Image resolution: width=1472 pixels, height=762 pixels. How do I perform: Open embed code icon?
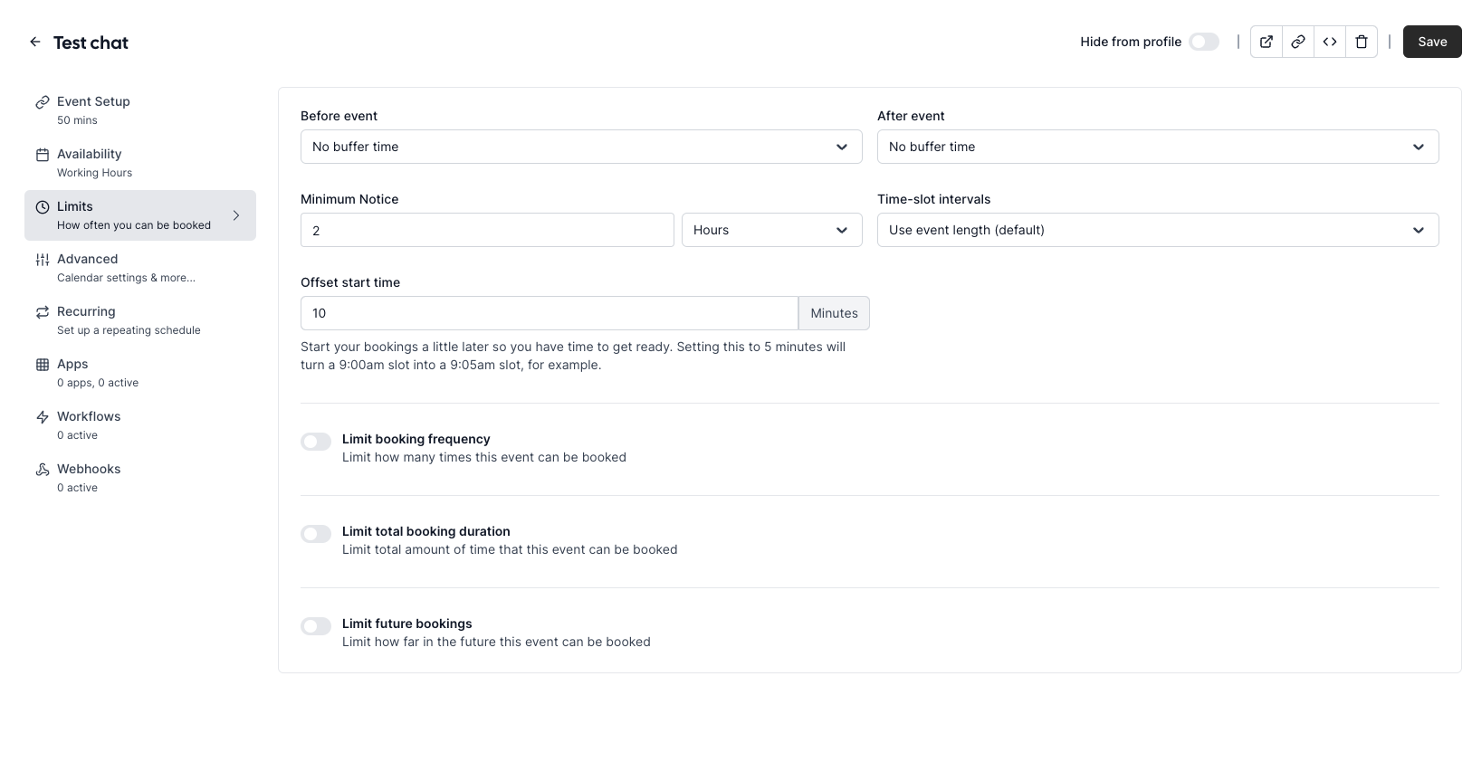[x=1330, y=42]
